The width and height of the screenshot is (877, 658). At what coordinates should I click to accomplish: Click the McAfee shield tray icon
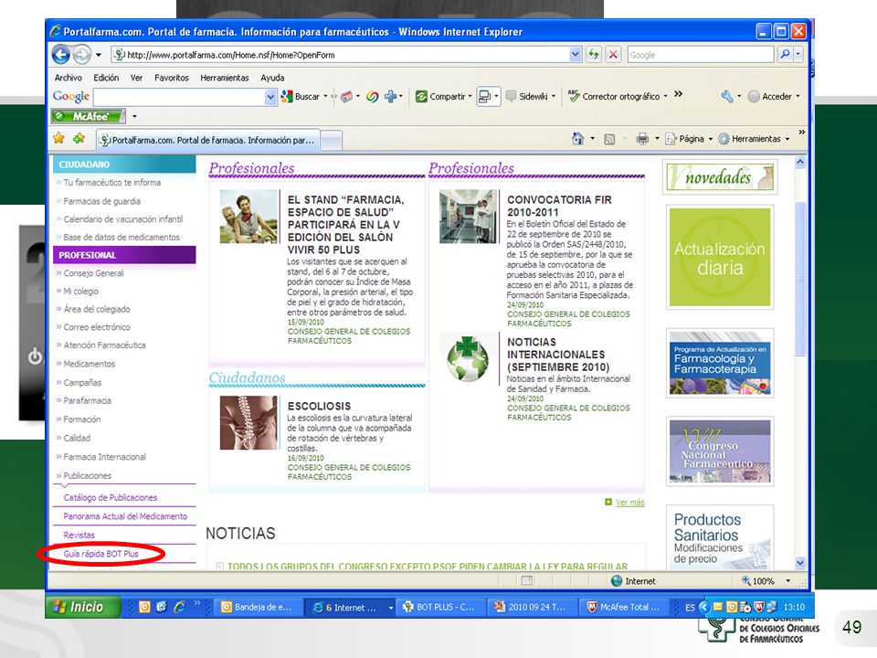[759, 607]
